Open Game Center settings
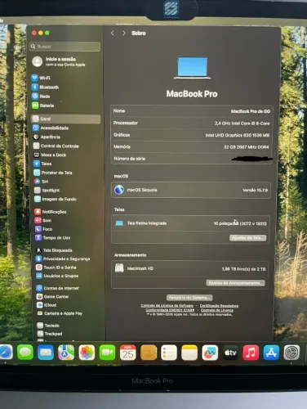307x409 pixels. (x=53, y=296)
